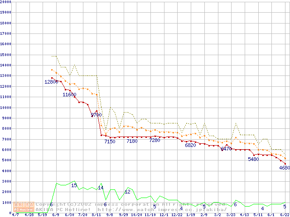Select the 12/22 date tick label
290x217 pixels.
click(177, 215)
